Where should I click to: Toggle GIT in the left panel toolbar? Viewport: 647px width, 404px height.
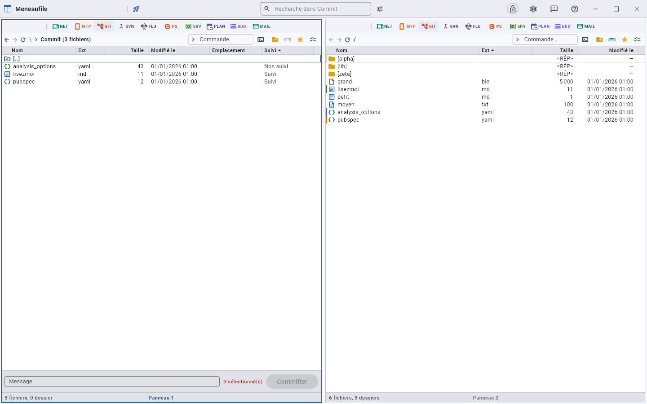(x=104, y=26)
